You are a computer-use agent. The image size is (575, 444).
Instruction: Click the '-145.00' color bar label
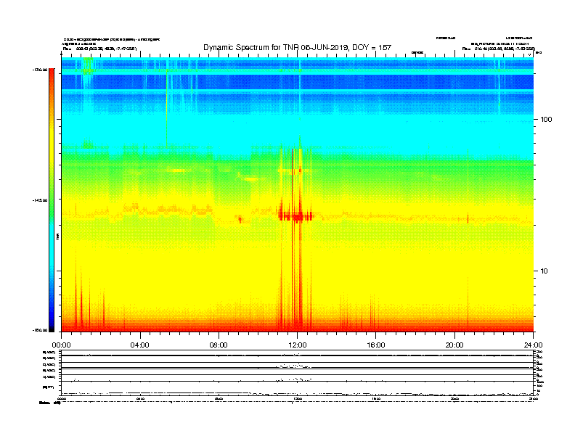click(x=40, y=200)
